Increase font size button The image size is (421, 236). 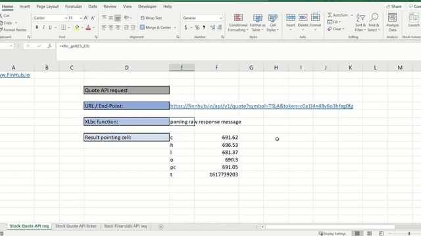[86, 18]
